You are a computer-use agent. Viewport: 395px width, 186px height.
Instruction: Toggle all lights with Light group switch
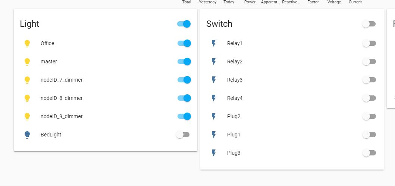coord(184,24)
